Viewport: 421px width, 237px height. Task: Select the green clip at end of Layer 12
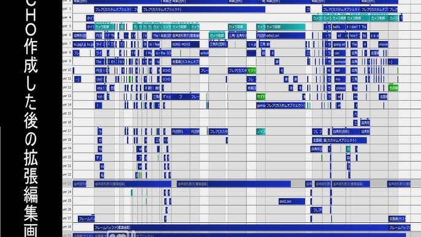click(393, 88)
